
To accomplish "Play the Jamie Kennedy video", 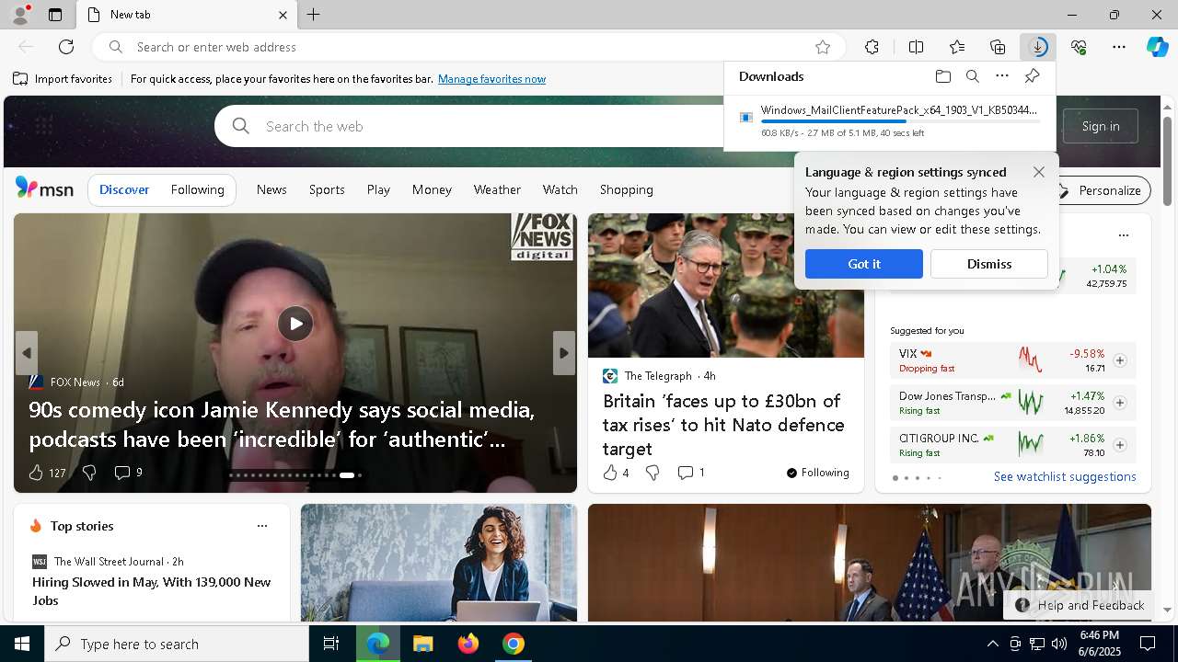I will click(295, 324).
